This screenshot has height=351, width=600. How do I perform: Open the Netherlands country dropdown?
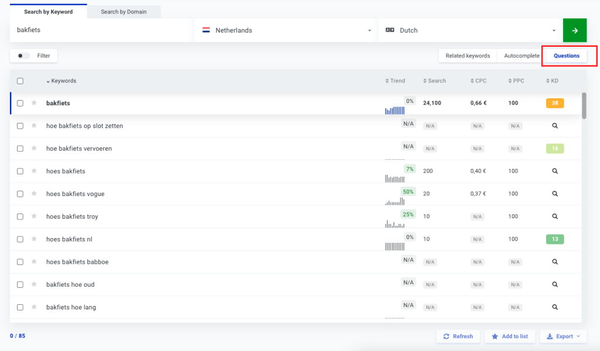(286, 30)
